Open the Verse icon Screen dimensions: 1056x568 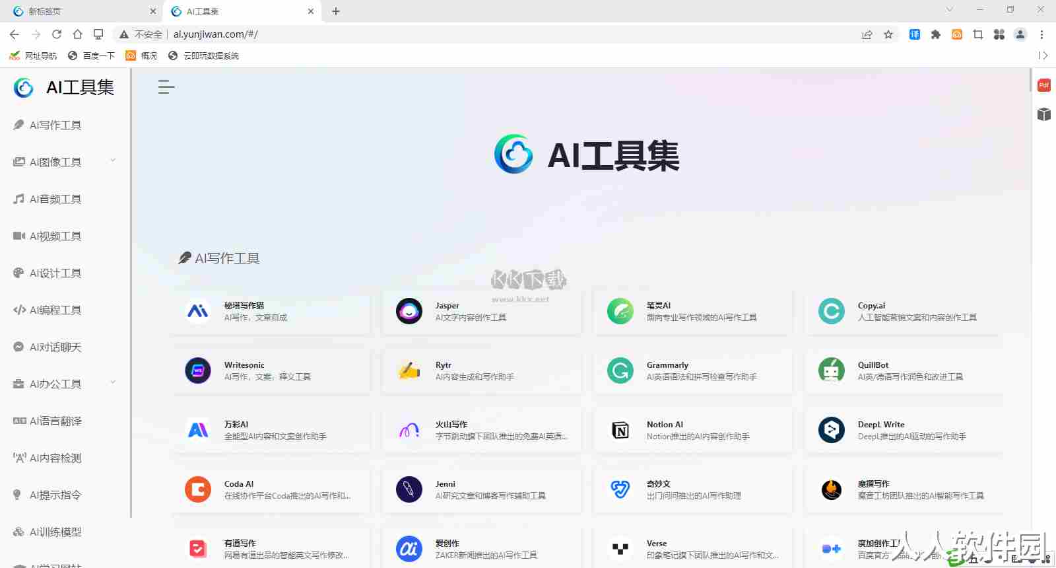(x=620, y=549)
